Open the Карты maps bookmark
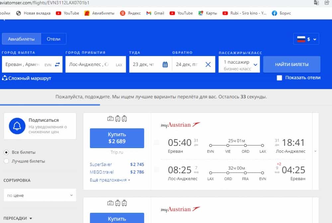The height and width of the screenshot is (223, 332). [x=207, y=13]
